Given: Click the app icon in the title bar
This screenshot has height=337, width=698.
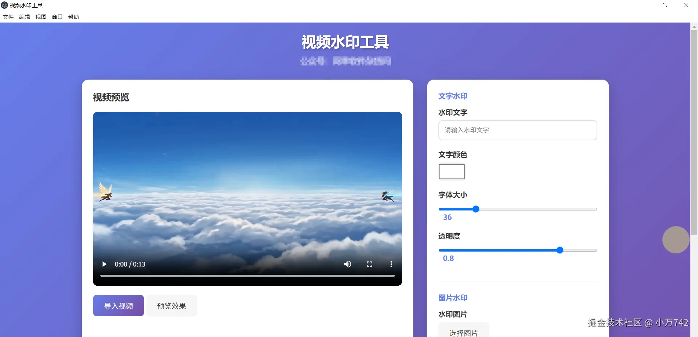Looking at the screenshot, I should pos(4,5).
